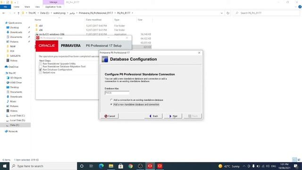
Task: Uncheck 'Run Database Configuration' checkbox
Action: coord(40,69)
